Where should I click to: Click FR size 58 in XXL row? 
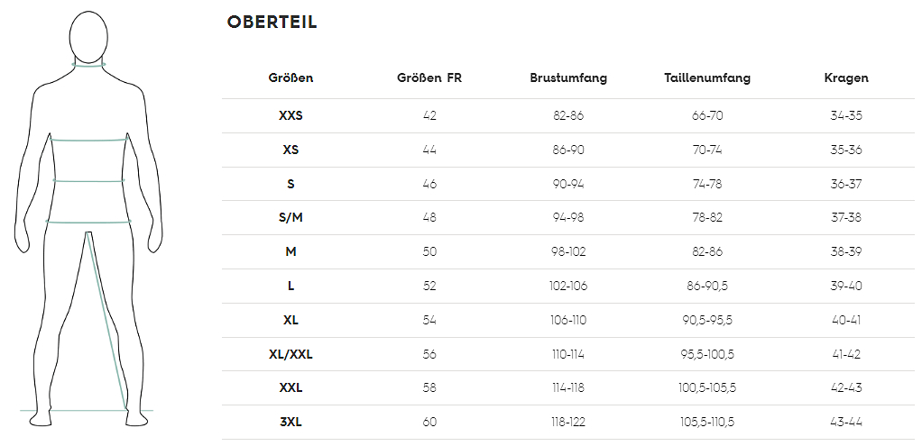[429, 387]
